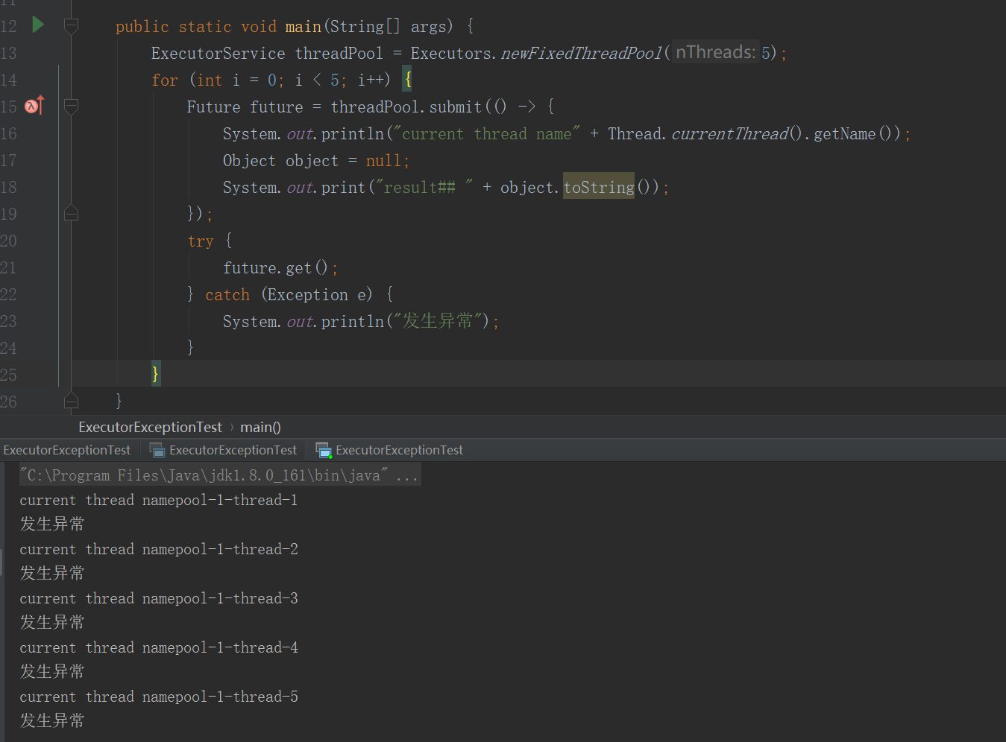Click the fold end marker on line 19
Image resolution: width=1006 pixels, height=742 pixels.
[72, 214]
